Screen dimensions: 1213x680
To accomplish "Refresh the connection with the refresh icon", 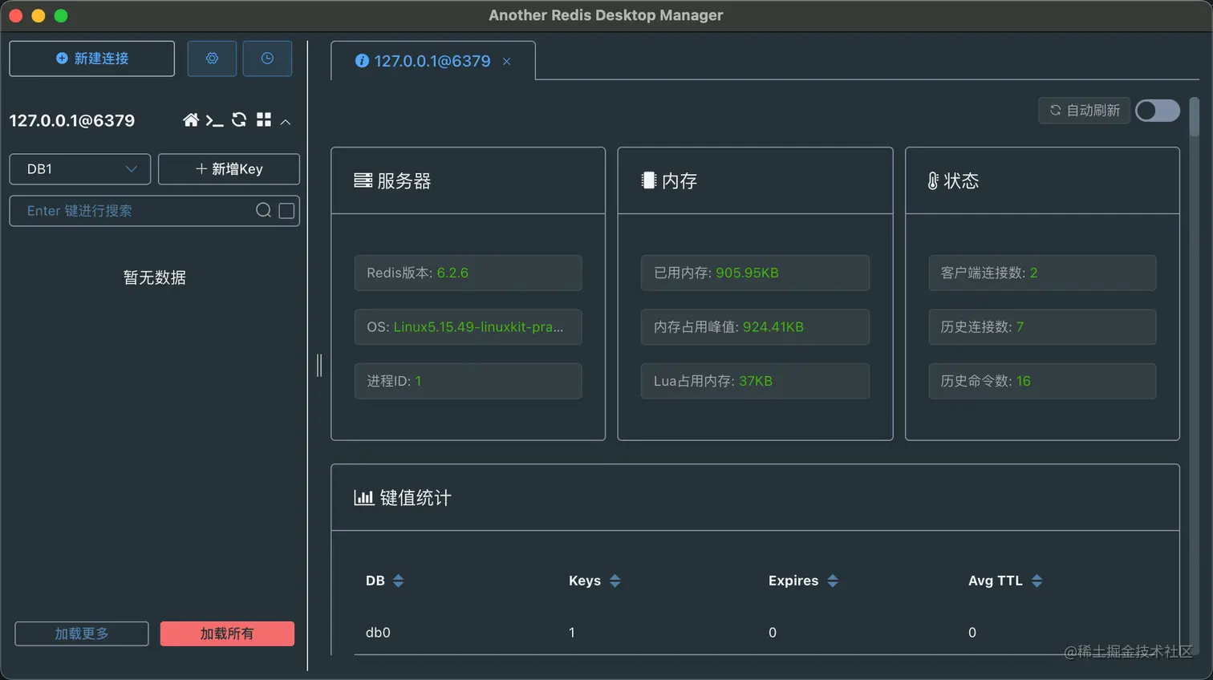I will click(239, 120).
